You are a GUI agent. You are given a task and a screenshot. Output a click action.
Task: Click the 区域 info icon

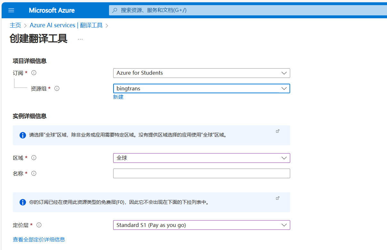click(34, 157)
